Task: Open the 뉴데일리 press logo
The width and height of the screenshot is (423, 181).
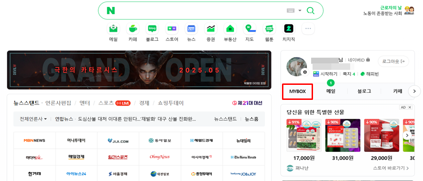Action: click(243, 140)
